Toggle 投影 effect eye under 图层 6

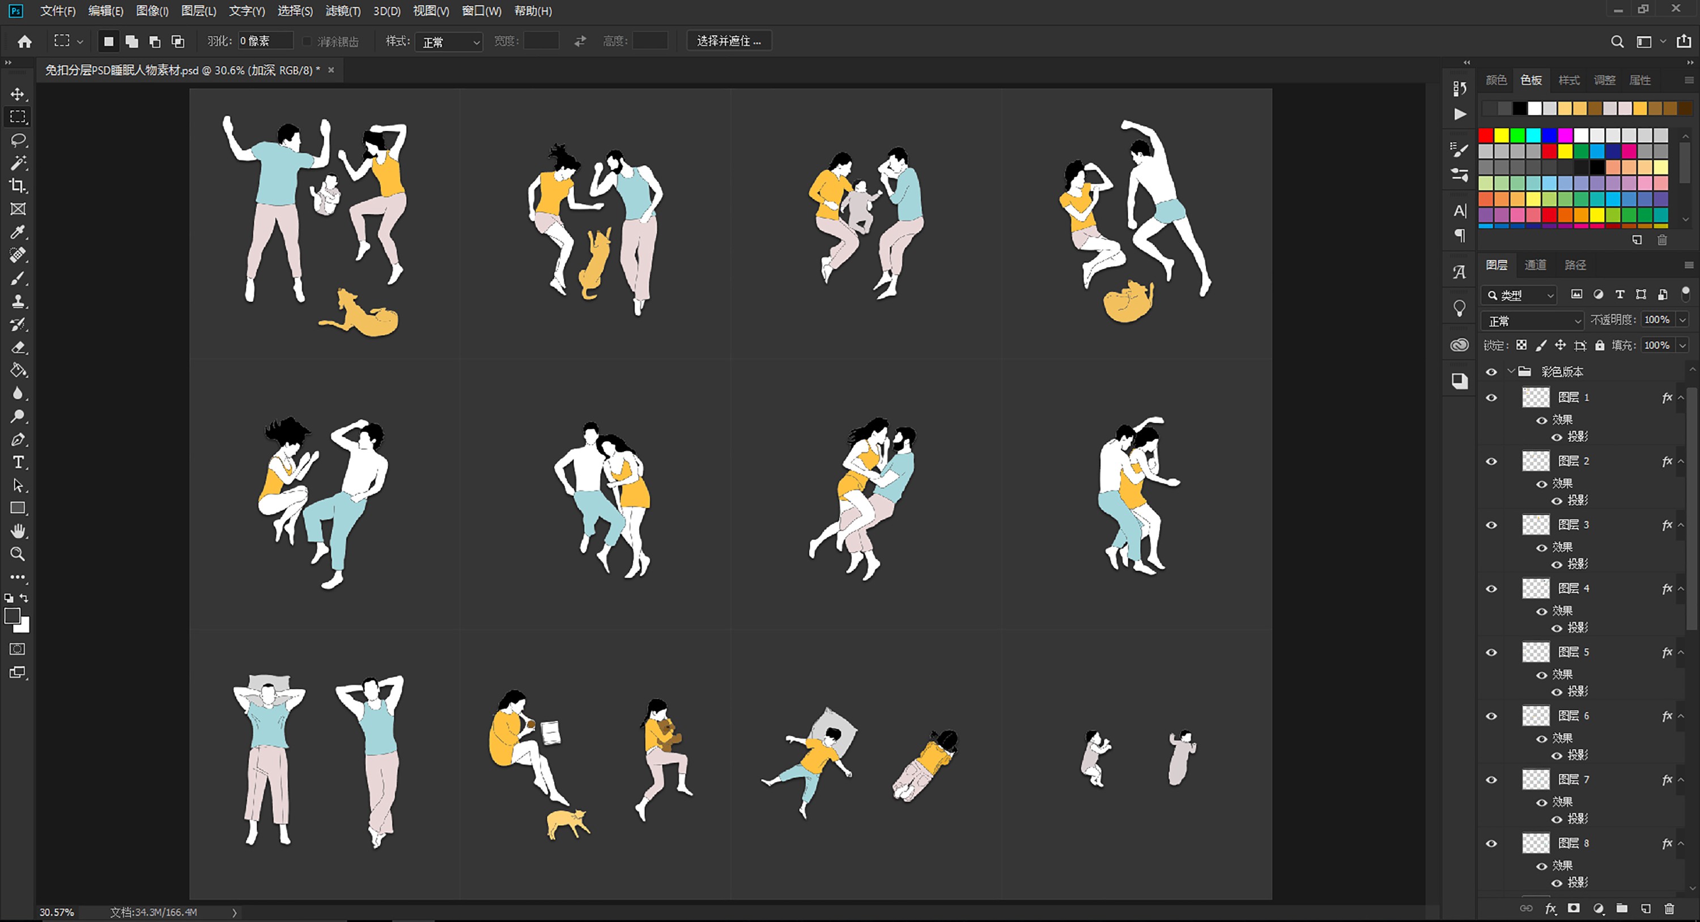[1557, 756]
